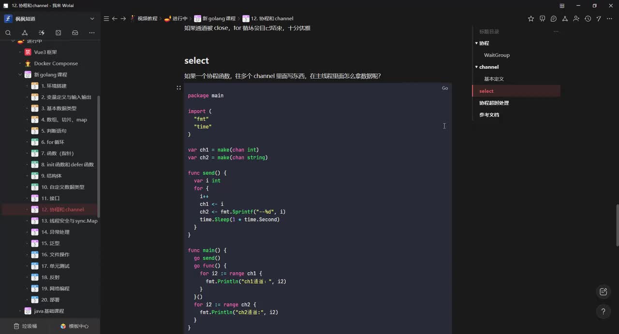The height and width of the screenshot is (334, 619).
Task: Click the invite collaborators icon
Action: (576, 18)
